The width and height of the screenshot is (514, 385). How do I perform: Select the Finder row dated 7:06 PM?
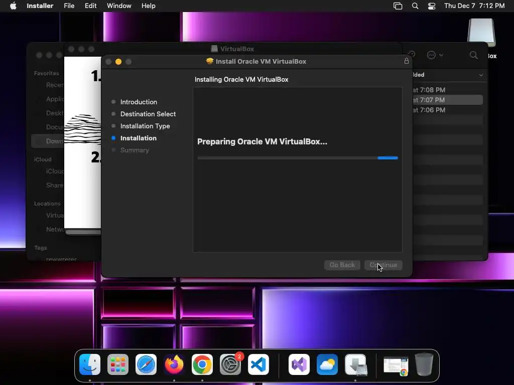pos(447,110)
